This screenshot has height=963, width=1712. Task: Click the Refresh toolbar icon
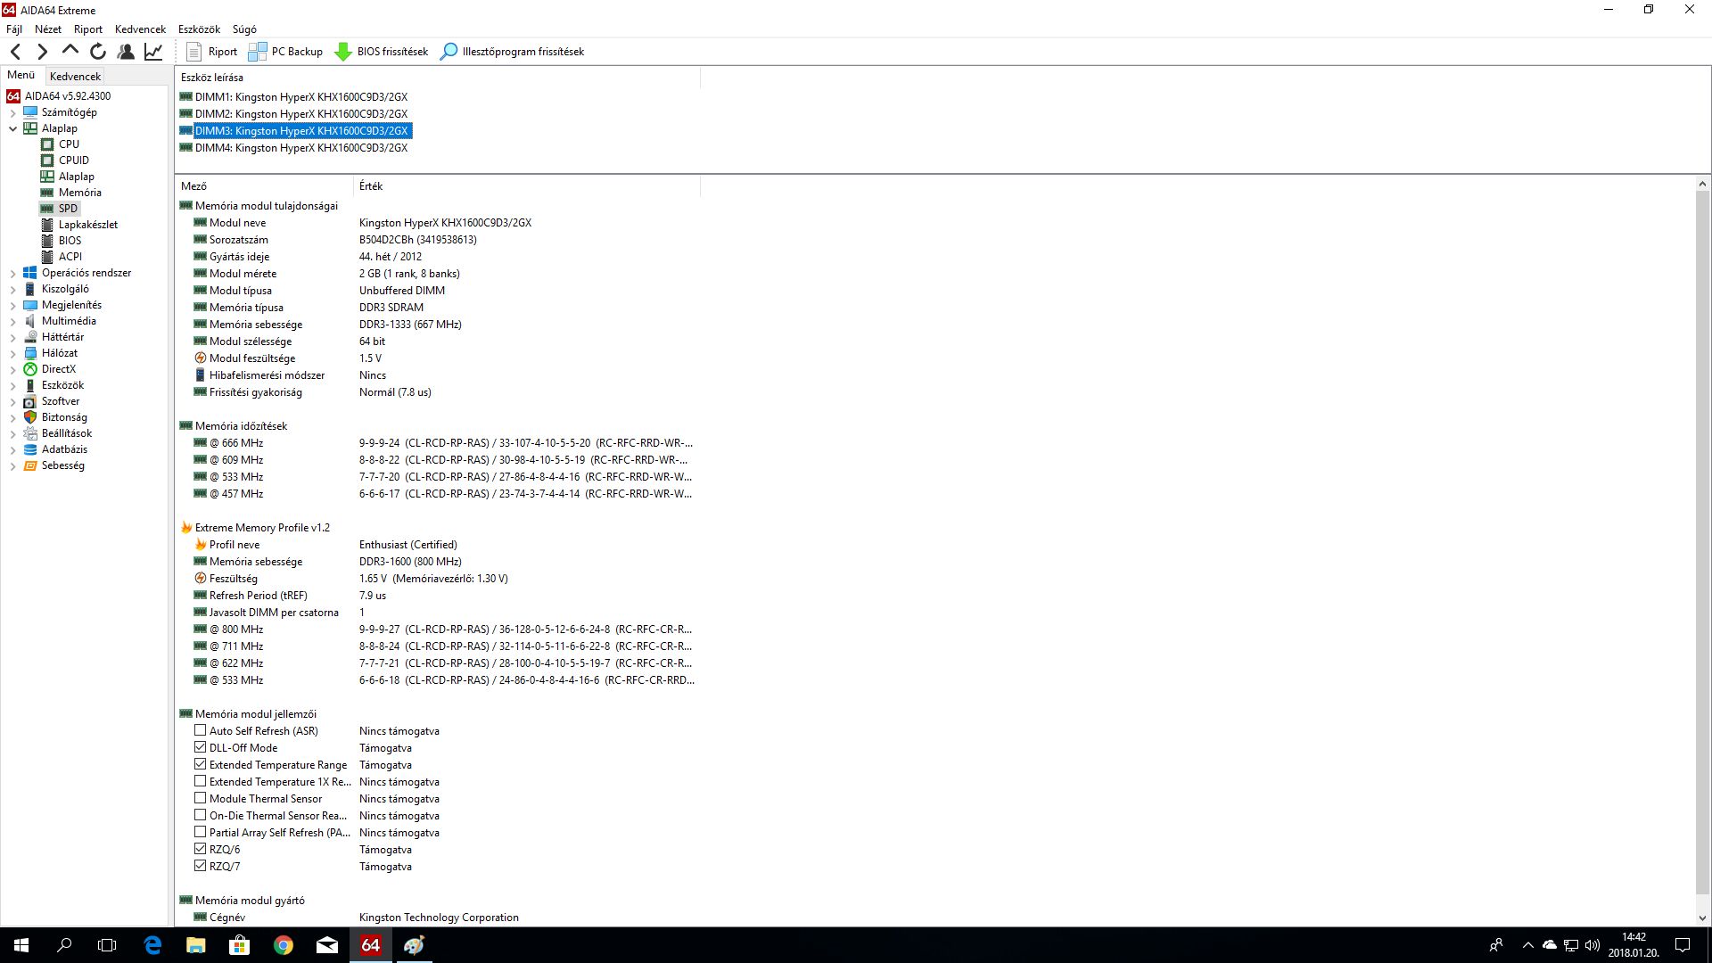(x=98, y=52)
